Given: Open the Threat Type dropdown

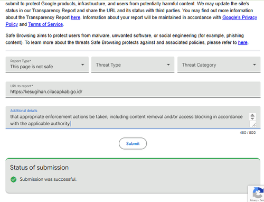Looking at the screenshot, I should pos(133,65).
